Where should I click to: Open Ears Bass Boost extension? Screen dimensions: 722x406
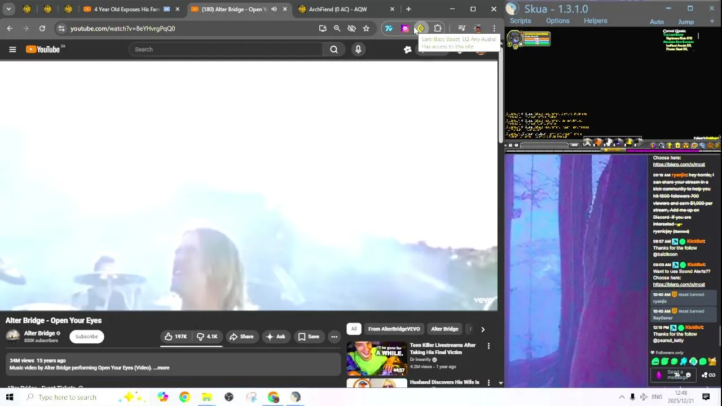[x=421, y=28]
